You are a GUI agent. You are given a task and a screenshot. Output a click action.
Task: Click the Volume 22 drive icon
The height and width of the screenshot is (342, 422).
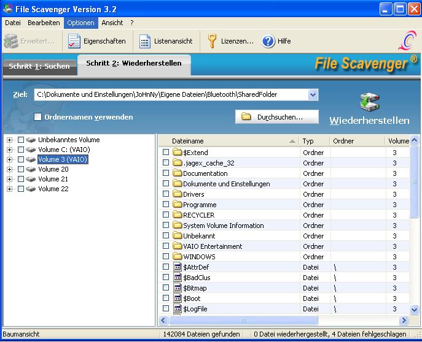point(31,189)
